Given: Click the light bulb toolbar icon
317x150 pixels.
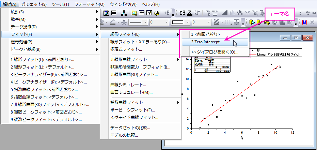Looking at the screenshot, I should coord(124,22).
